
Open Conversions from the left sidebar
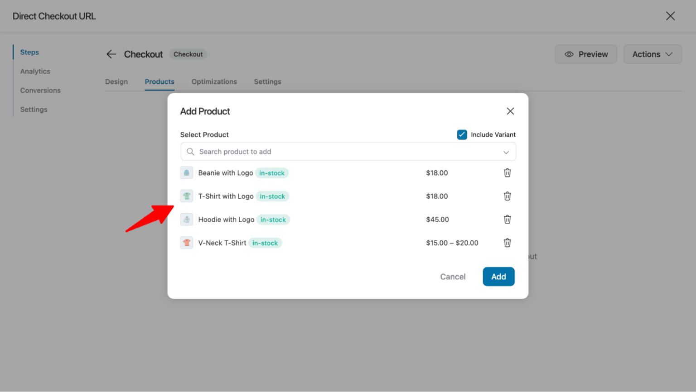click(40, 90)
